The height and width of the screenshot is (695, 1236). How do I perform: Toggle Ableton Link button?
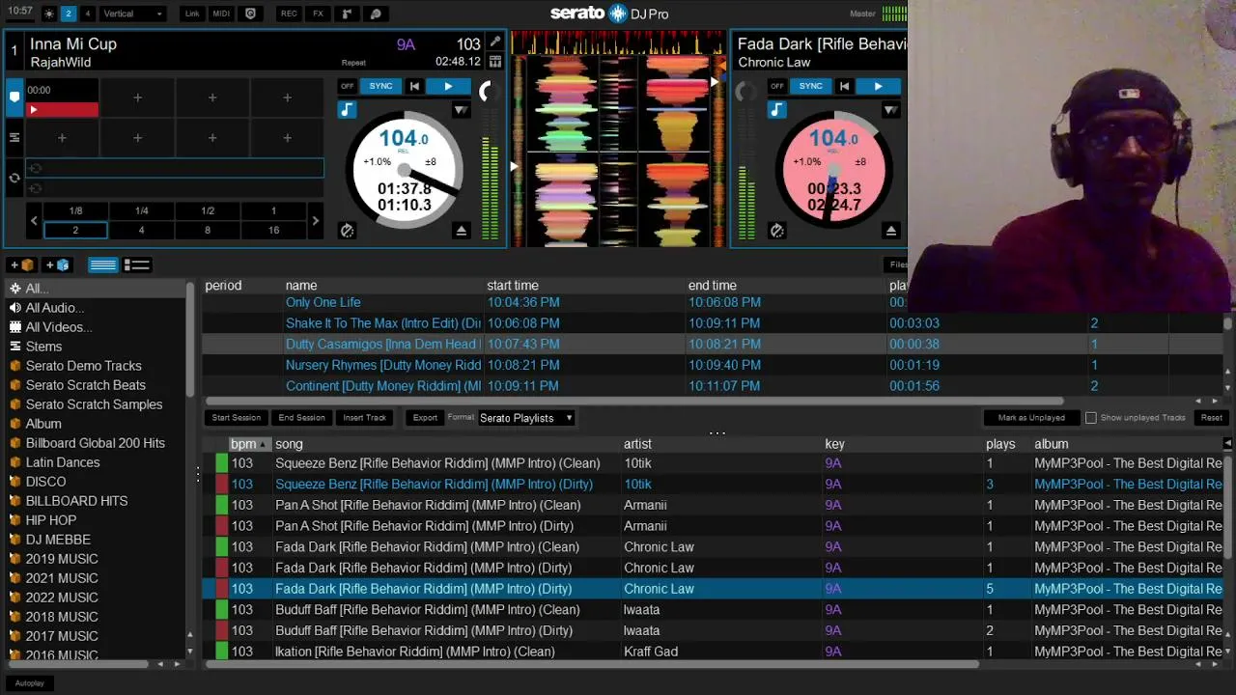[192, 14]
